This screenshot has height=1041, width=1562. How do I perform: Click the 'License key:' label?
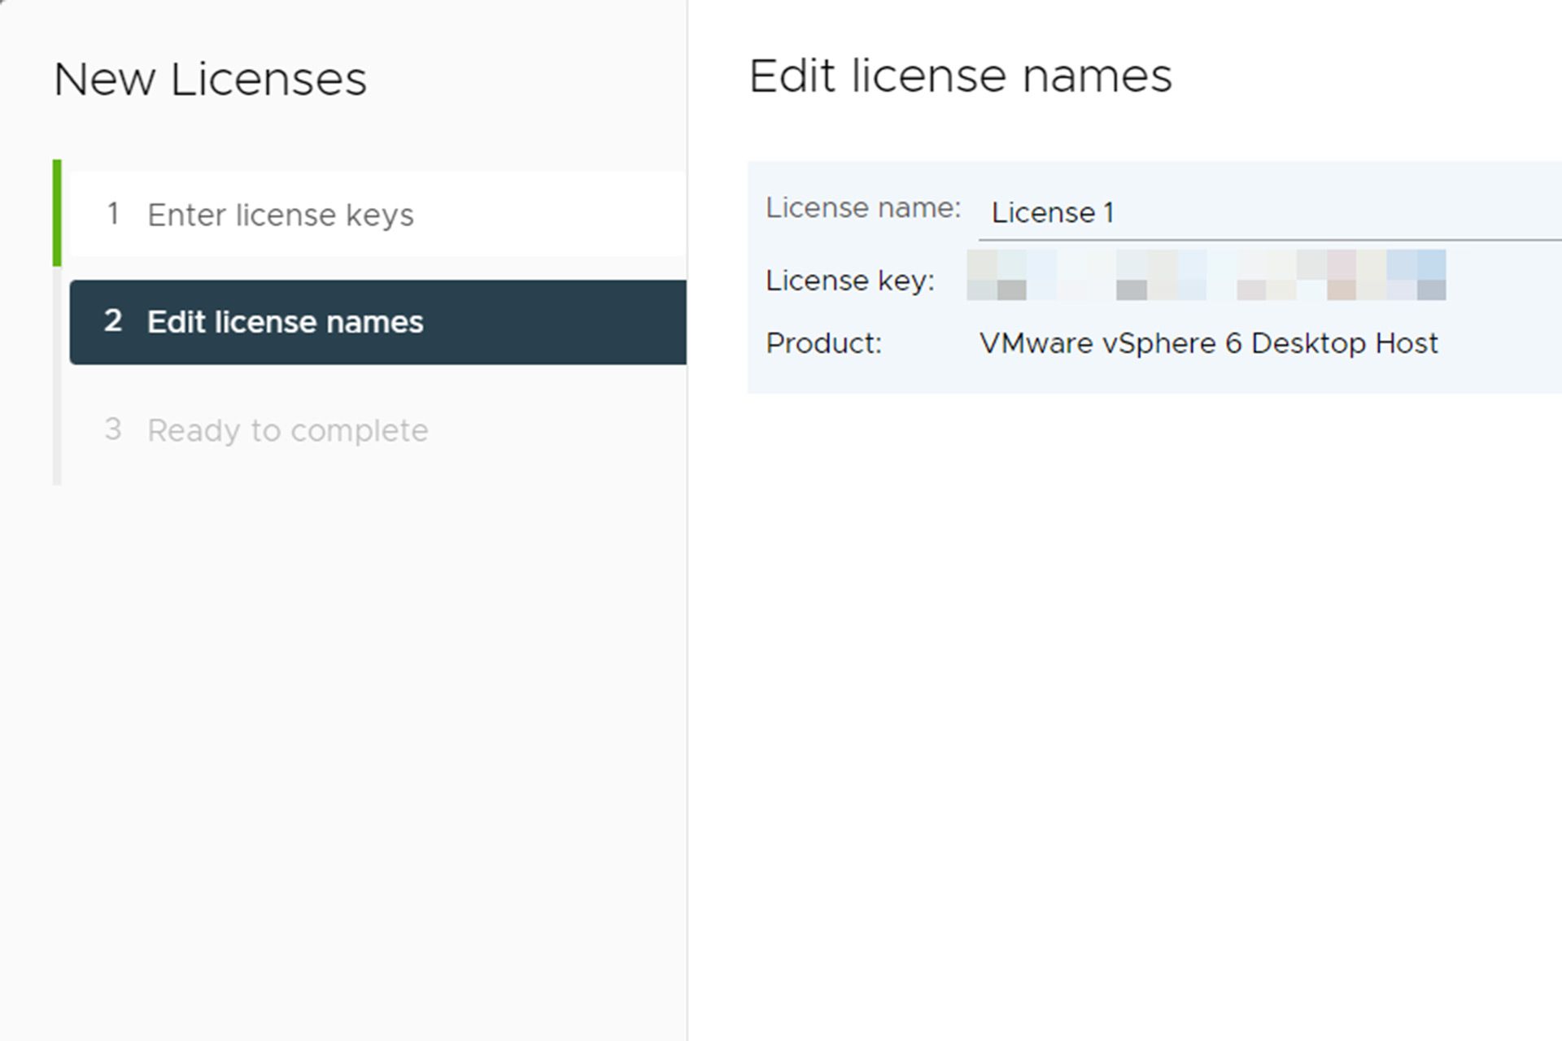(850, 281)
